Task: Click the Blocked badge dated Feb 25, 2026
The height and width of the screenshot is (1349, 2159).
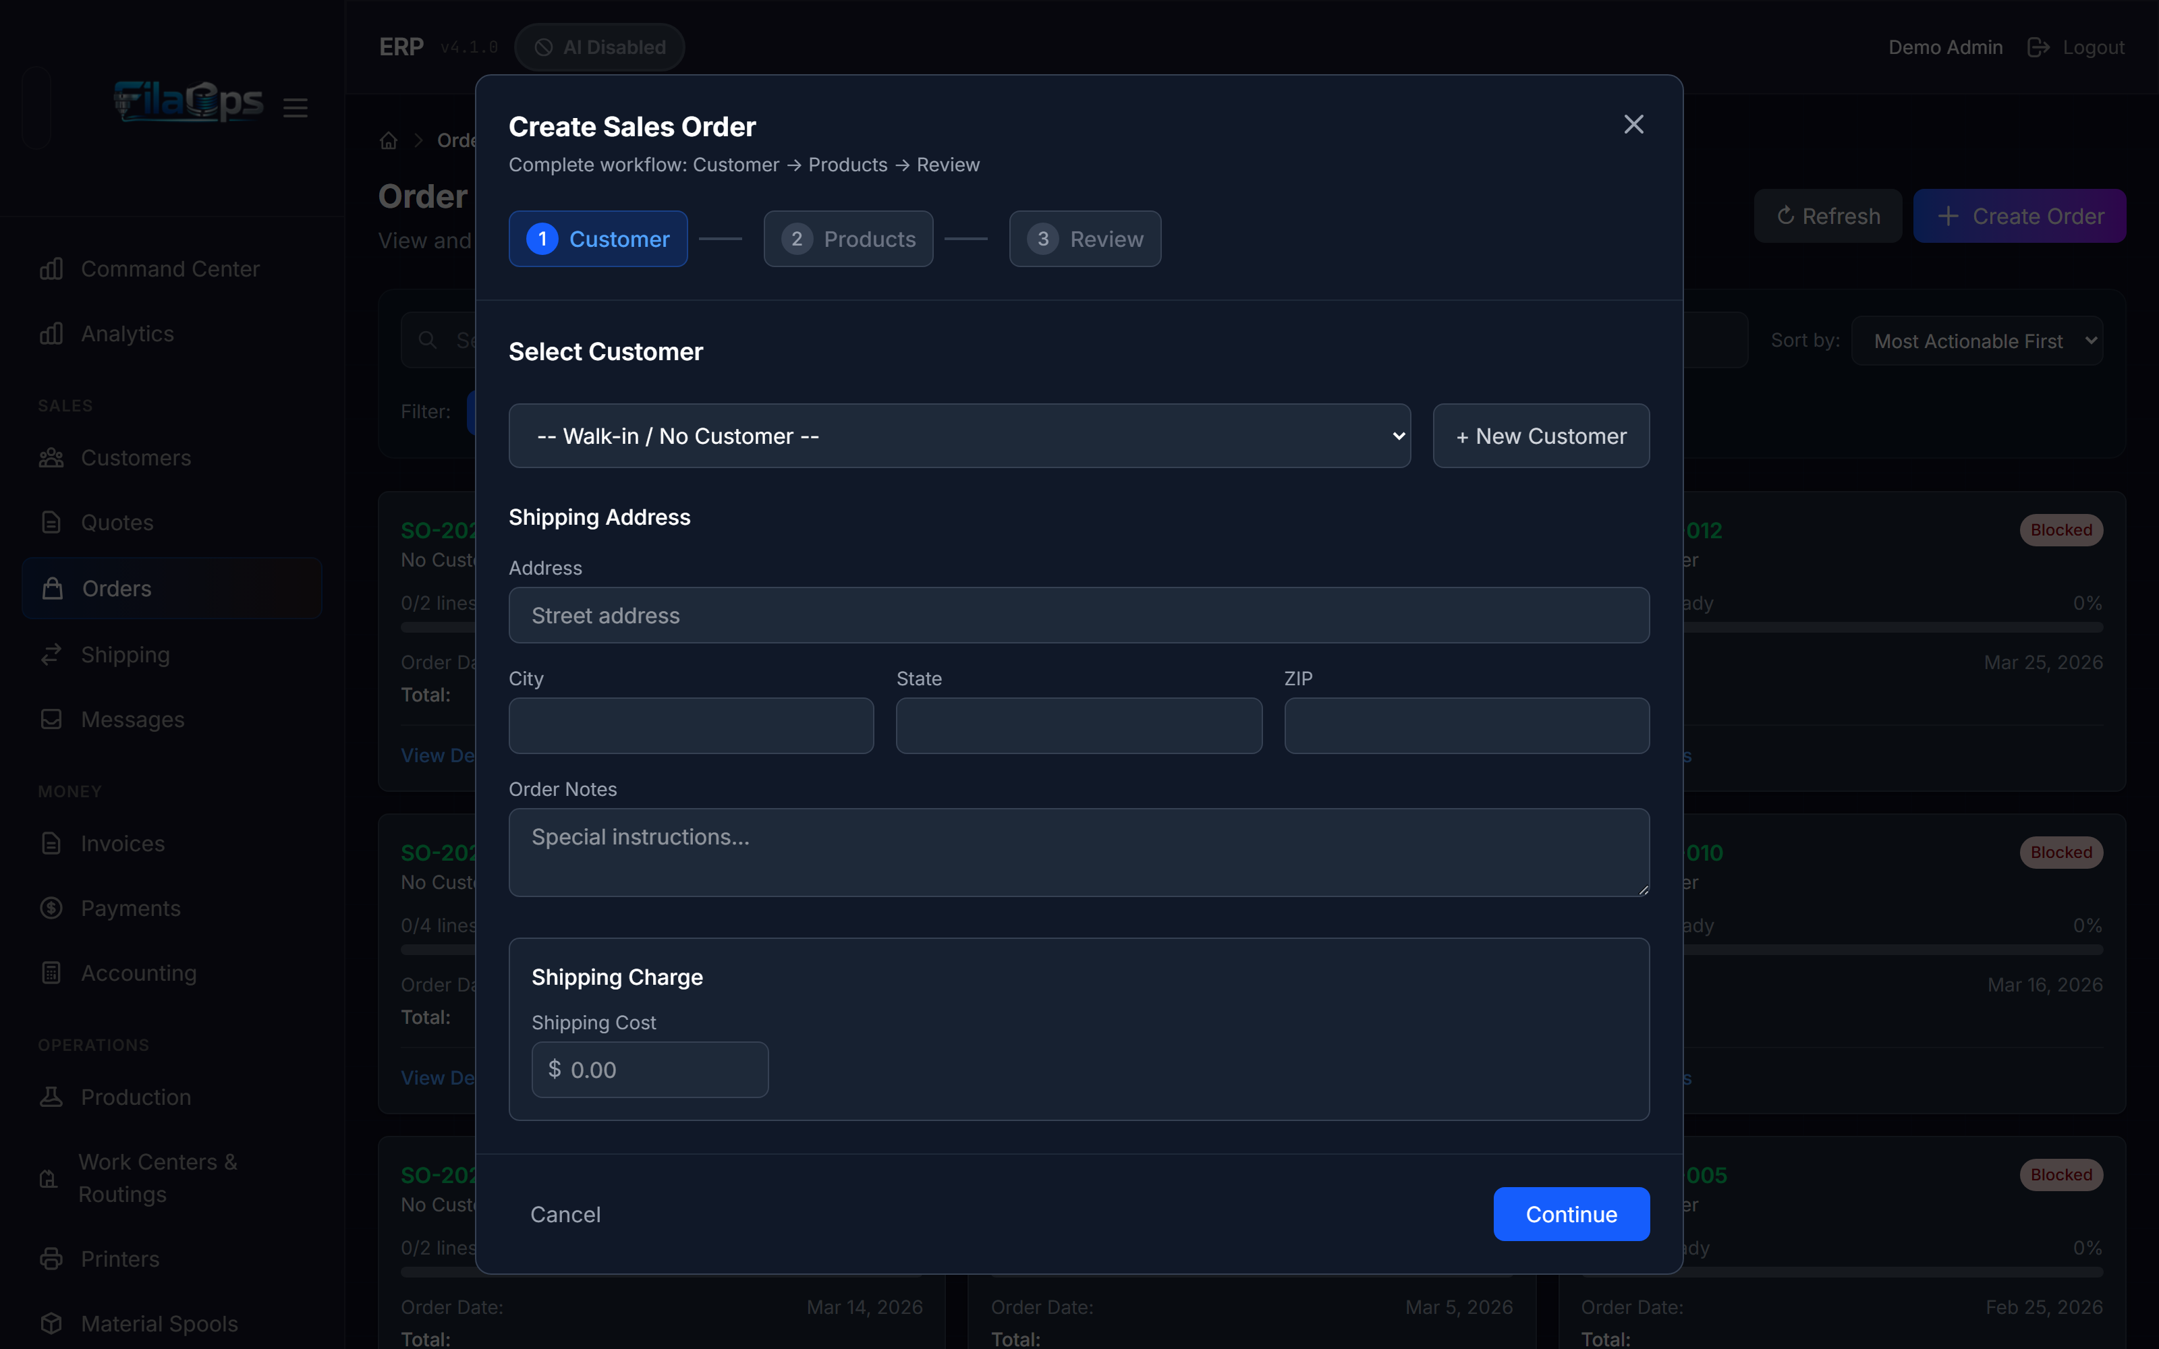Action: point(2061,1174)
